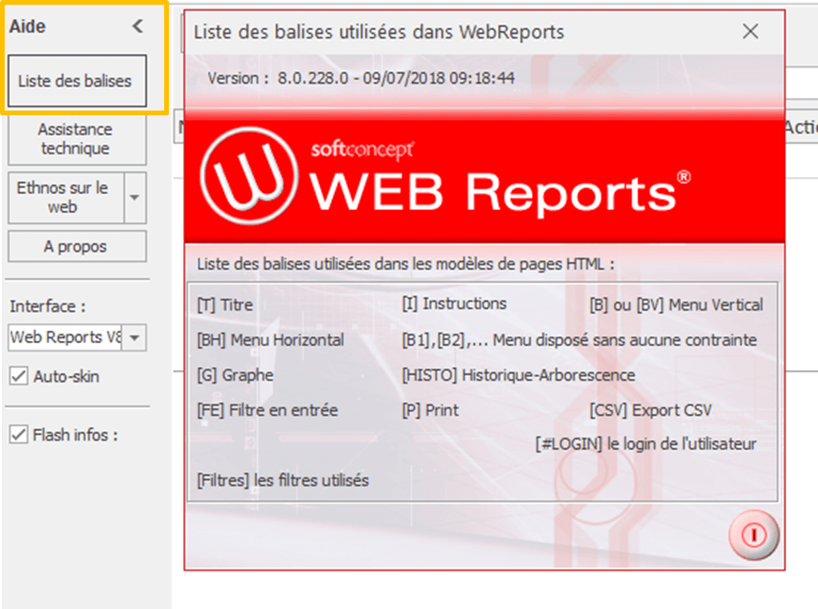This screenshot has height=609, width=818.
Task: Open Assistance technique
Action: tap(77, 139)
